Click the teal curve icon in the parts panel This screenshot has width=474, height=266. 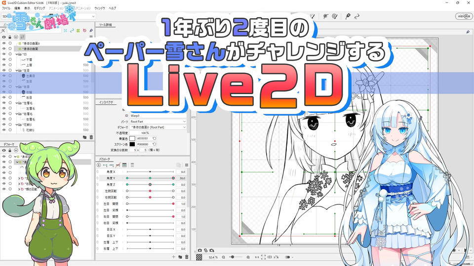pyautogui.click(x=72, y=31)
